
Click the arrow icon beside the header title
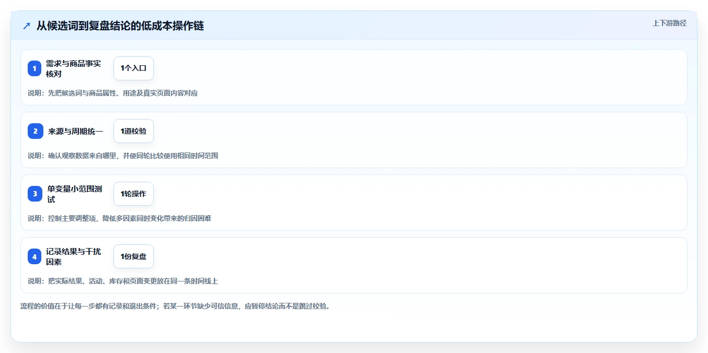[27, 26]
